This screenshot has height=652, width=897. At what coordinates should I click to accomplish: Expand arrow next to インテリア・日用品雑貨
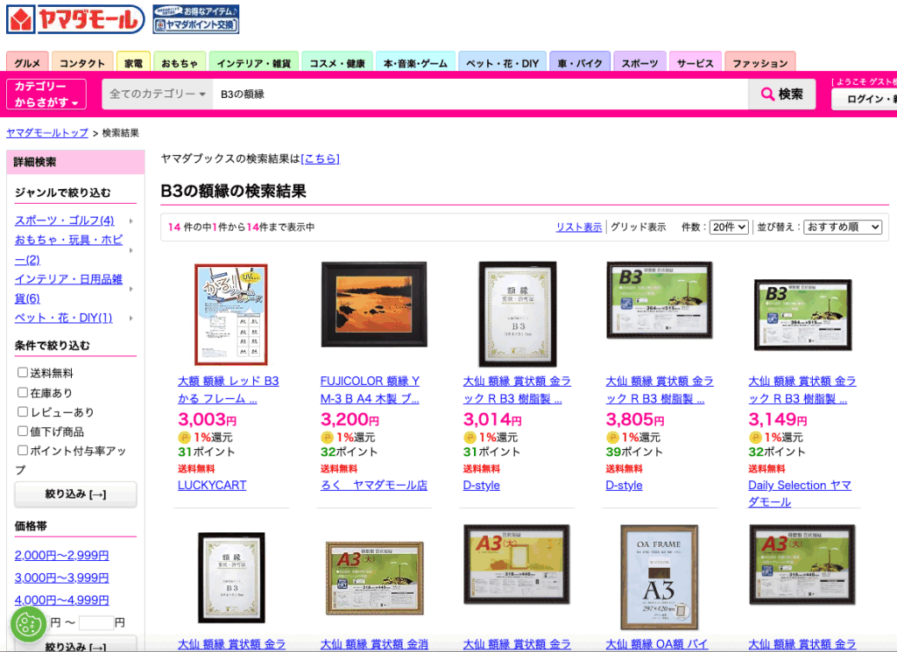[131, 289]
